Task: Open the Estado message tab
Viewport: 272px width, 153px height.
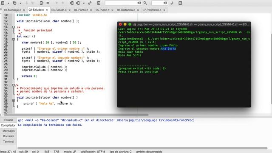Action: (8, 120)
